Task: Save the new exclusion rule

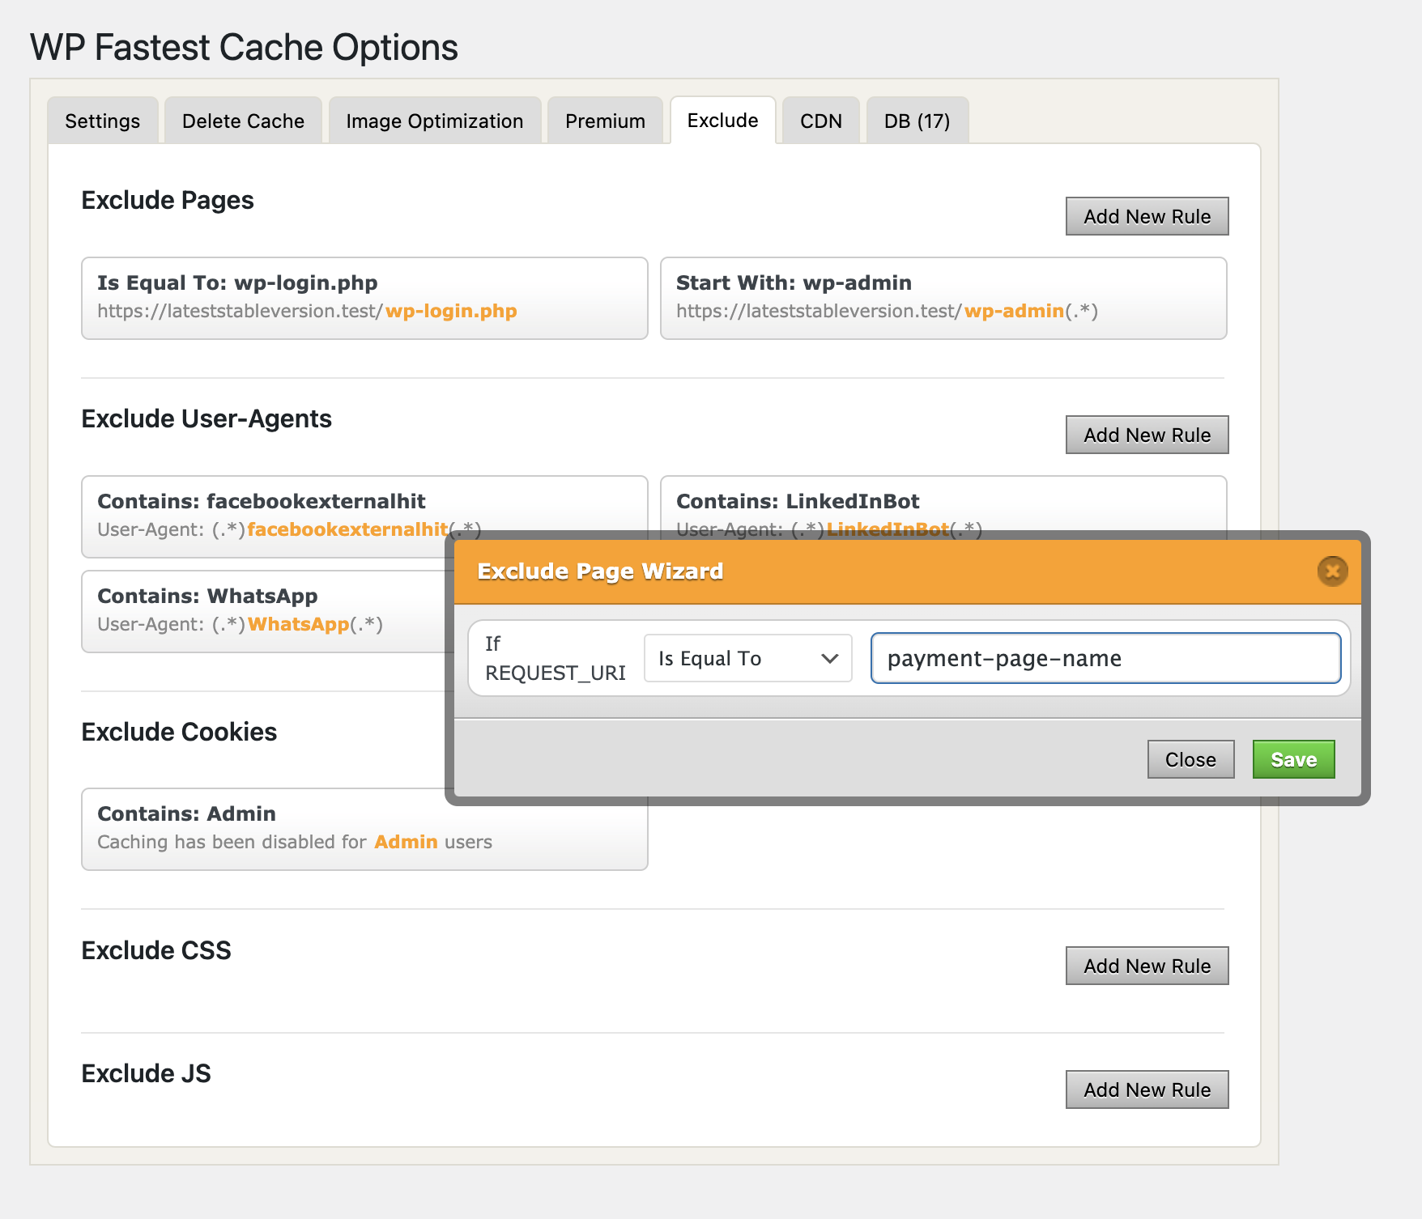Action: coord(1292,759)
